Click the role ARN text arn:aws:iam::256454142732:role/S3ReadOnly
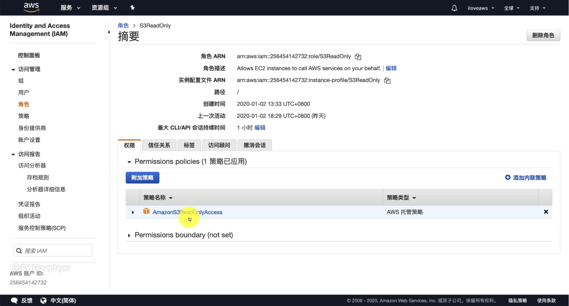The width and height of the screenshot is (569, 306). coord(294,56)
